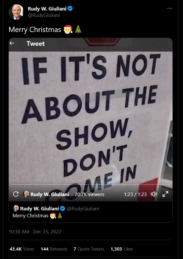Seek on the video progress bar
The width and height of the screenshot is (183, 259).
pyautogui.click(x=91, y=184)
